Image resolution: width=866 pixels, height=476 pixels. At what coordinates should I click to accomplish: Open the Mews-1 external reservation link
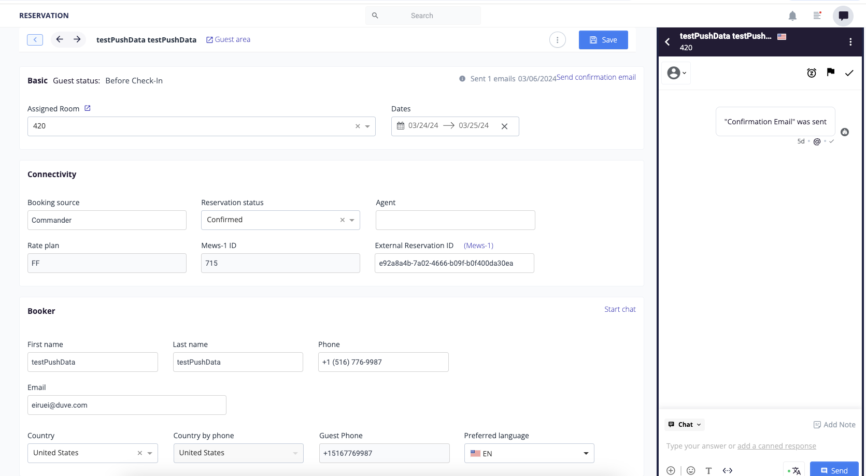pyautogui.click(x=478, y=246)
